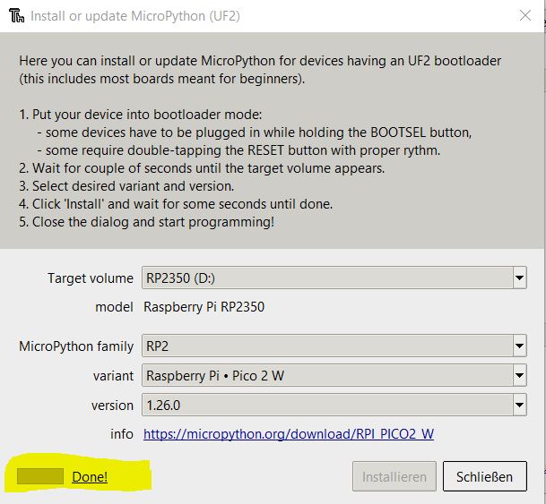546x504 pixels.
Task: Open the version dropdown arrow
Action: (x=519, y=406)
